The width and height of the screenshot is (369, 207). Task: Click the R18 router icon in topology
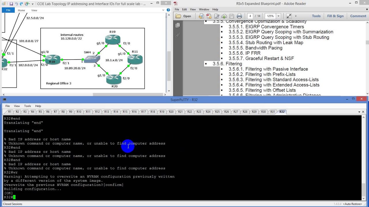coord(52,60)
